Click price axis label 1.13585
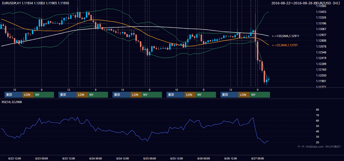The width and height of the screenshot is (344, 161). pyautogui.click(x=321, y=6)
